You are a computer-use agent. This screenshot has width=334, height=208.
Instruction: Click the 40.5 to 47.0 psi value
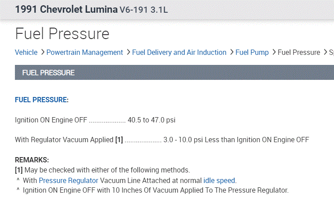pyautogui.click(x=151, y=119)
